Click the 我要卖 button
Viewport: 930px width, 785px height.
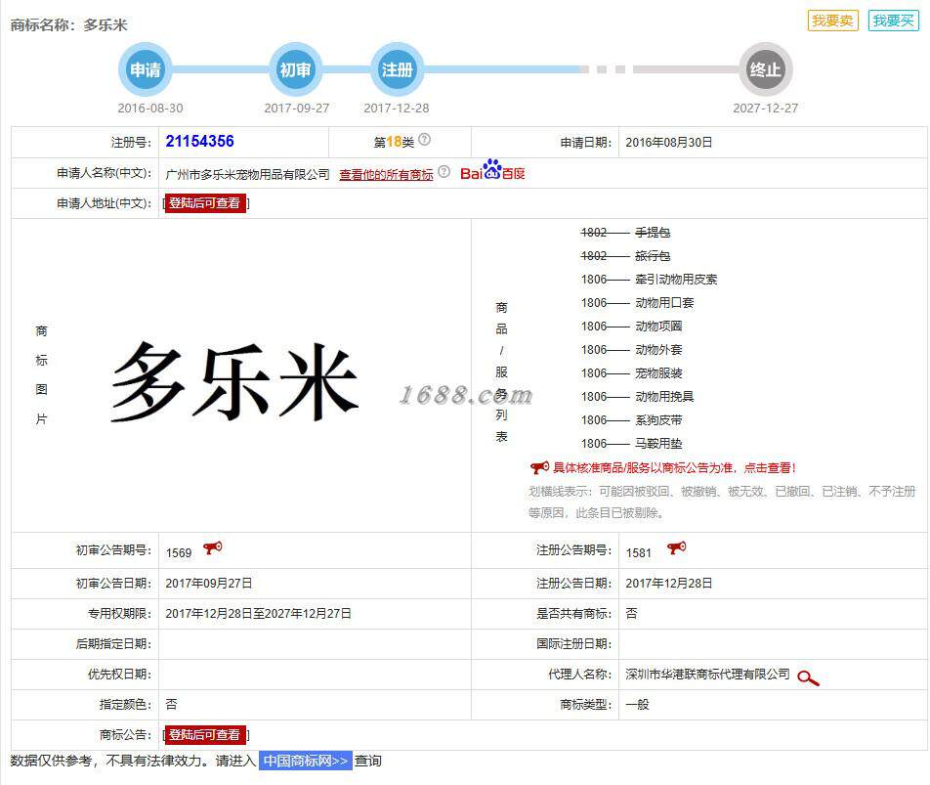click(832, 21)
